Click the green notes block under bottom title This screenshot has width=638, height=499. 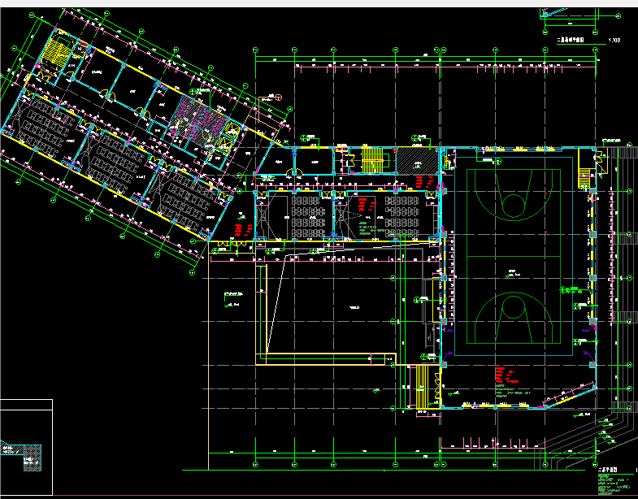coord(614,485)
